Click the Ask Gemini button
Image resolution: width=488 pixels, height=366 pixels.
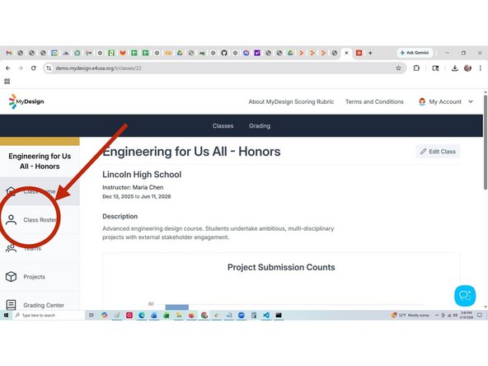[x=415, y=53]
